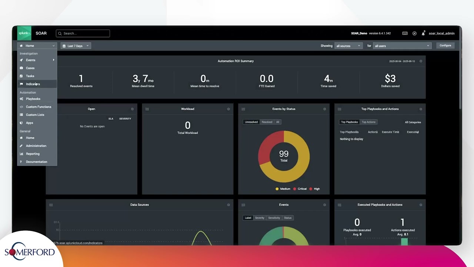This screenshot has width=474, height=267.
Task: Open settings gear on Data Sources panel
Action: coord(228,205)
